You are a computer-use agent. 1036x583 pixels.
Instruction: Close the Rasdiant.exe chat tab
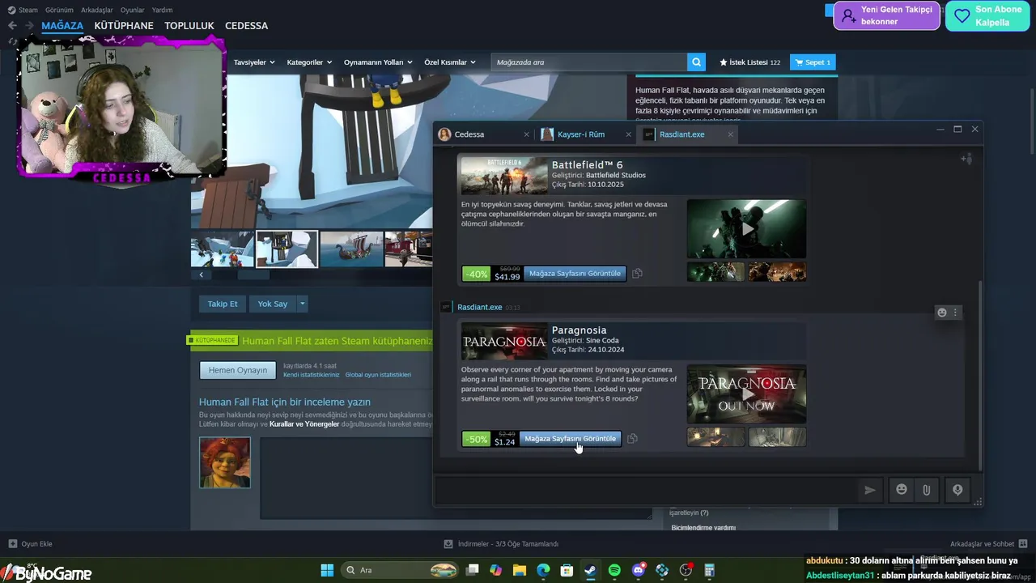coord(730,134)
